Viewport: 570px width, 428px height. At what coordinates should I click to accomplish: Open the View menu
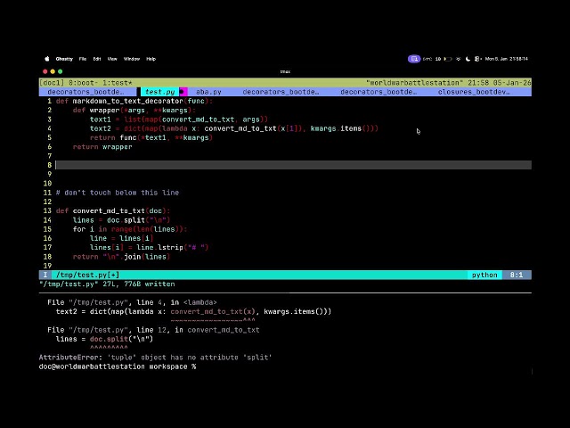coord(112,59)
